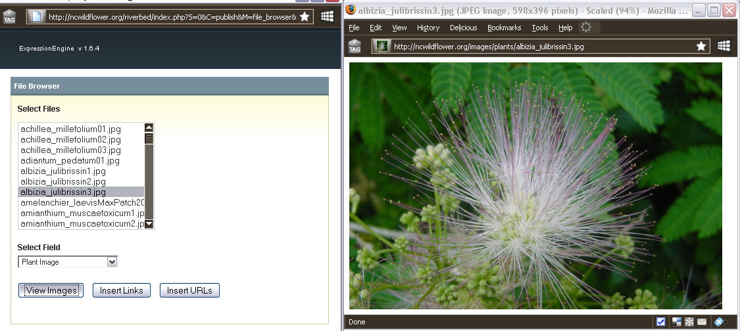Toggle the blue checkmark in status bar

[x=660, y=322]
